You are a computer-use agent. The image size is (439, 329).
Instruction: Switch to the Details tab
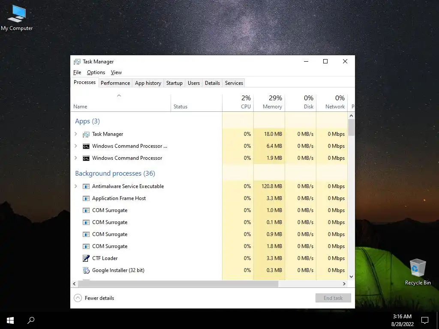click(x=213, y=83)
